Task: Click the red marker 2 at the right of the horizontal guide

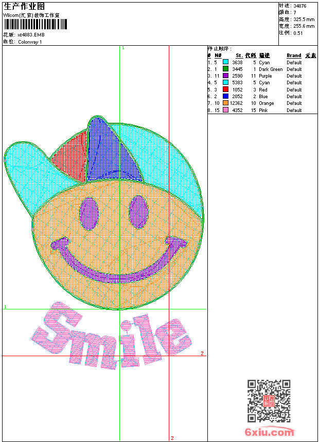Action: click(202, 353)
